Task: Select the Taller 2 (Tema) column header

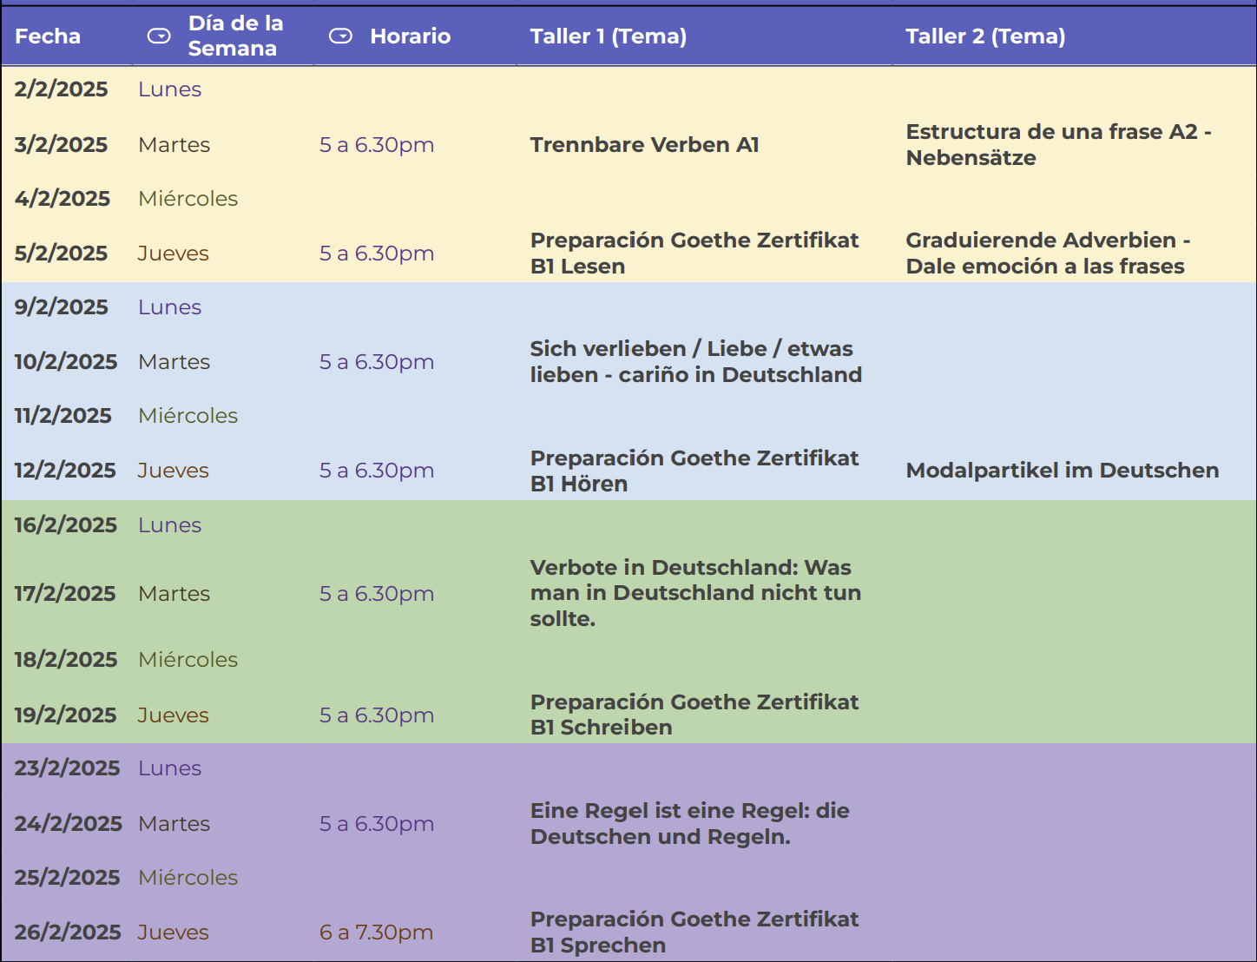Action: pyautogui.click(x=984, y=36)
